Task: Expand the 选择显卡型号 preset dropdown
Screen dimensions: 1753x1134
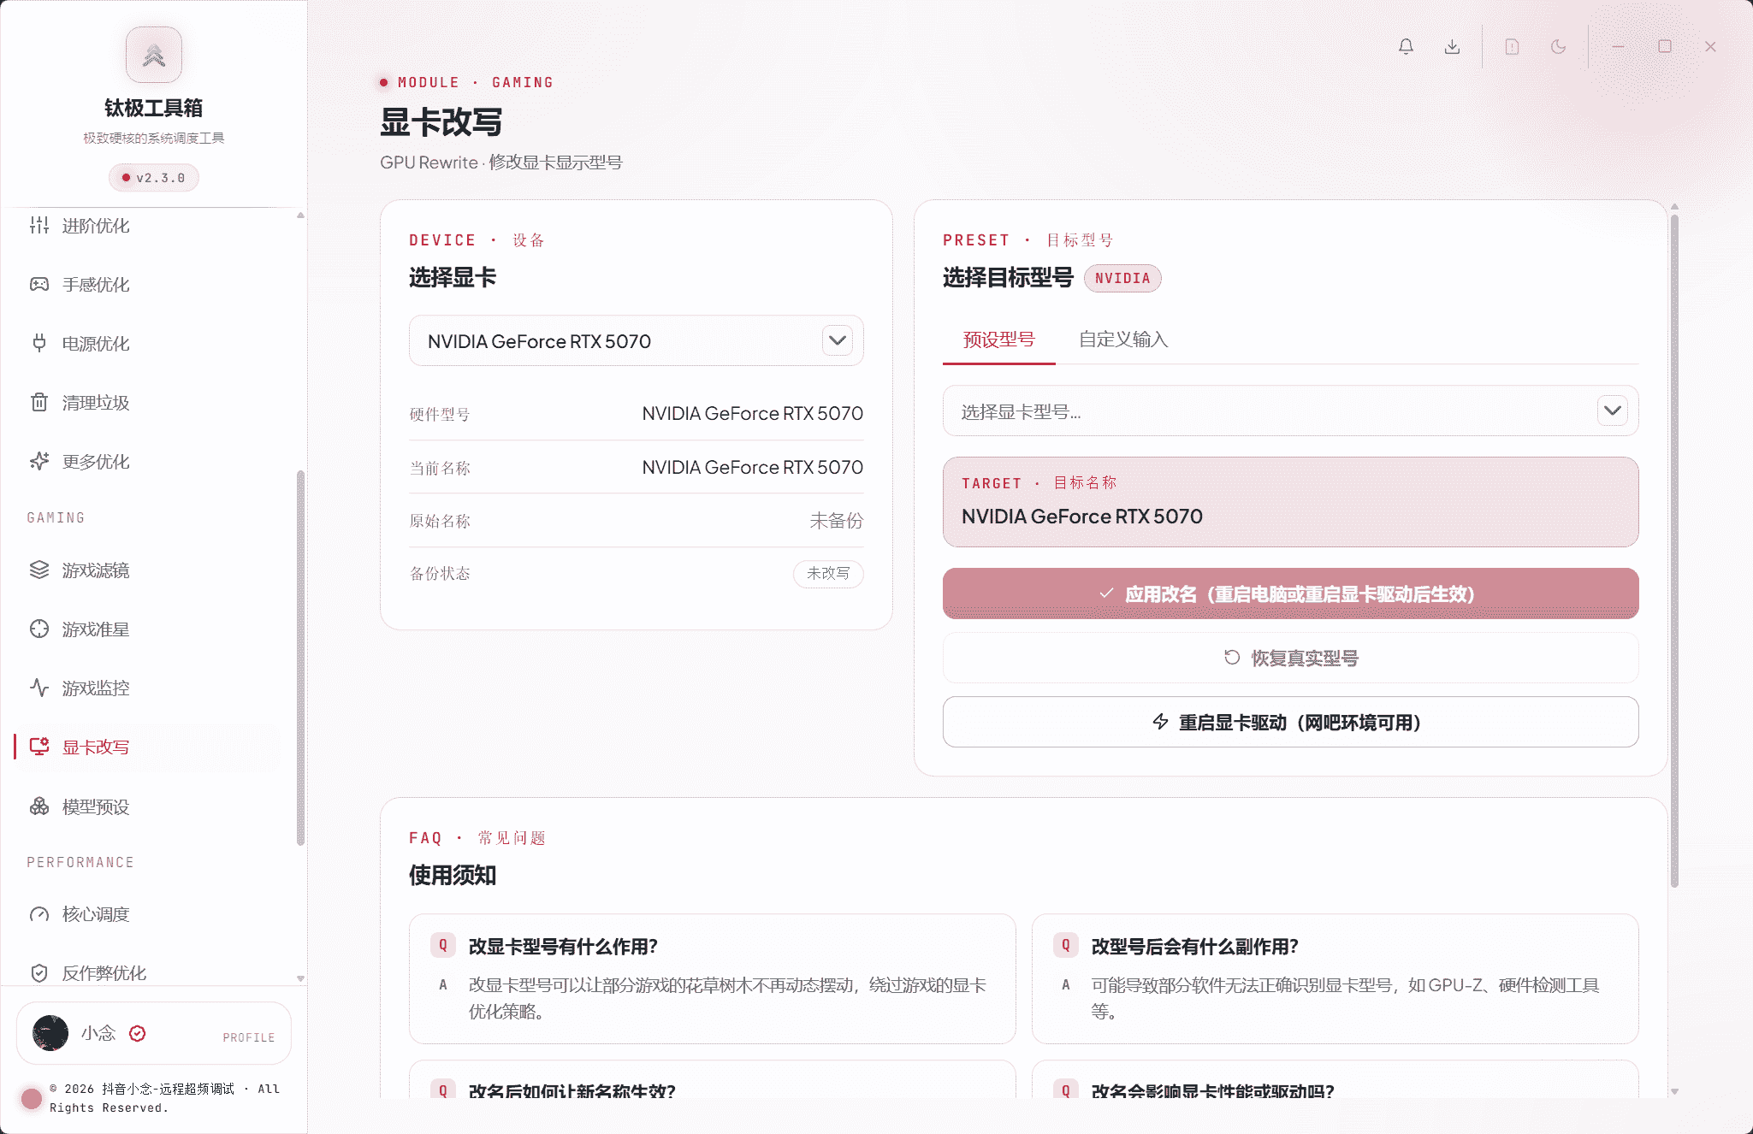Action: pos(1290,411)
